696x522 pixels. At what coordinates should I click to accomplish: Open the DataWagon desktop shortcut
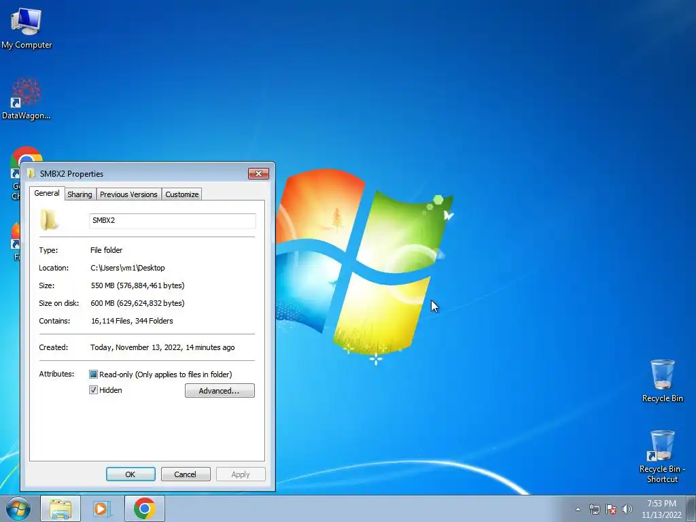pyautogui.click(x=27, y=99)
